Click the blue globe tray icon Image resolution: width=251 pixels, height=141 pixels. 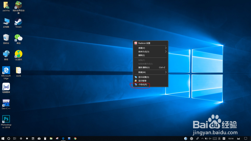click(x=186, y=138)
